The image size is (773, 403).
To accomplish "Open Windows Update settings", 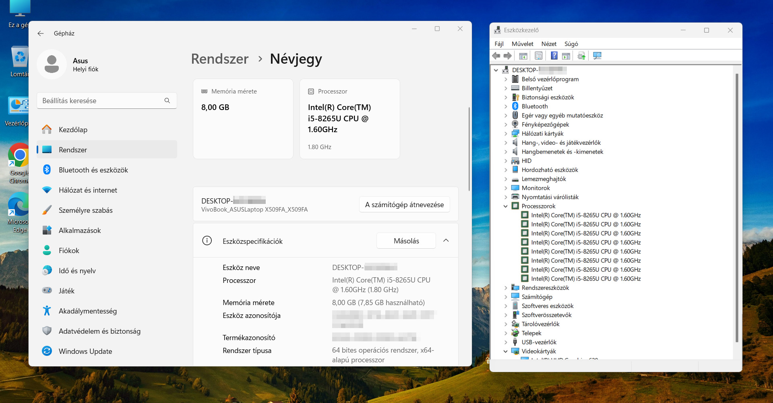I will 107,351.
